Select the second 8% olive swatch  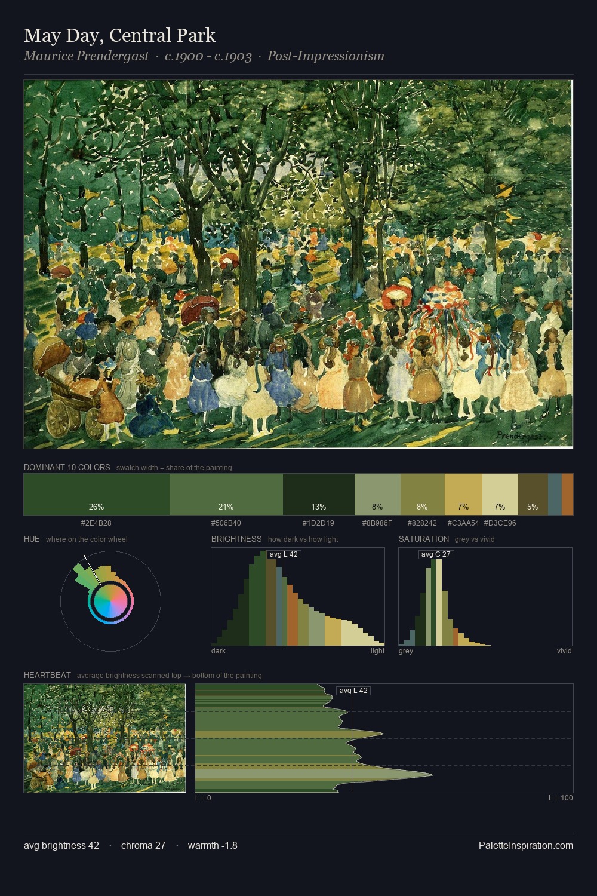tap(423, 495)
